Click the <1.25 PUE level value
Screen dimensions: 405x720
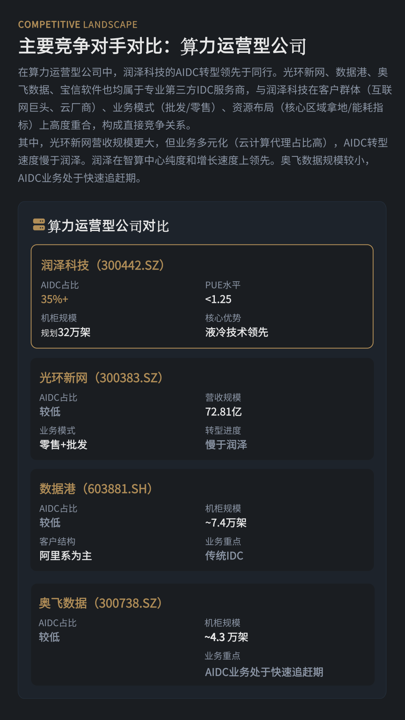click(218, 299)
